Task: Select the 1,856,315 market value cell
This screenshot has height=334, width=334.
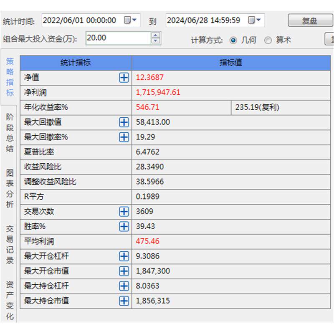Action: pos(231,301)
